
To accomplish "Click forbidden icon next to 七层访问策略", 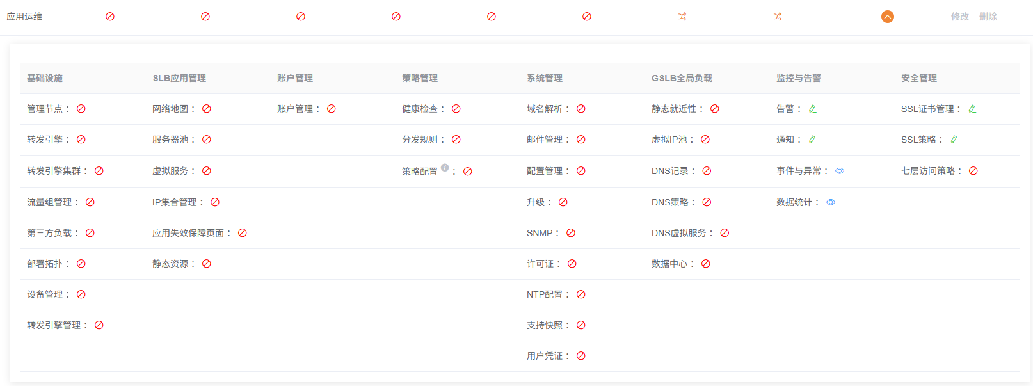I will click(973, 171).
